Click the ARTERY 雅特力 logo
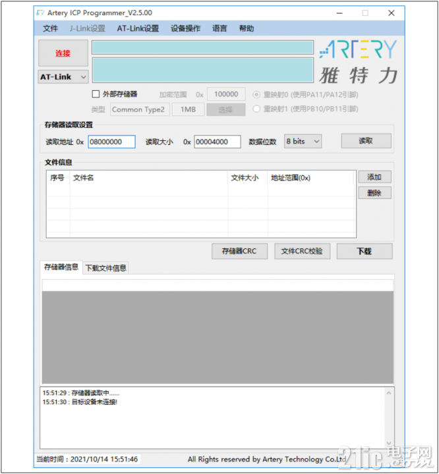The image size is (439, 474). (x=358, y=63)
